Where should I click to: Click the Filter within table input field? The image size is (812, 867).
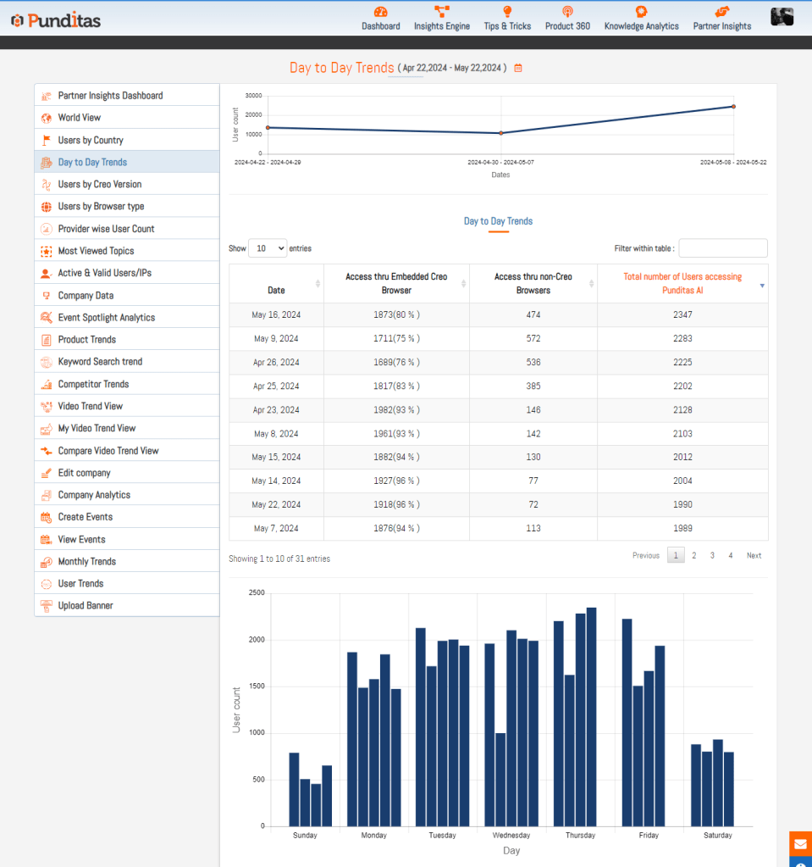[x=723, y=248]
